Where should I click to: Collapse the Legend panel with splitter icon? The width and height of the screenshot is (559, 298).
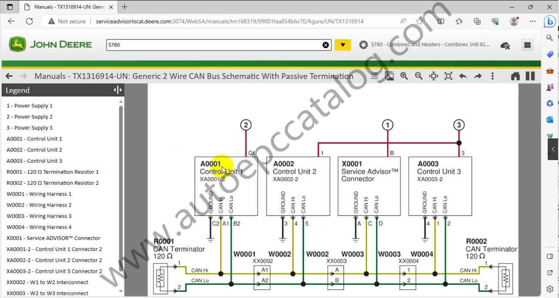point(117,90)
